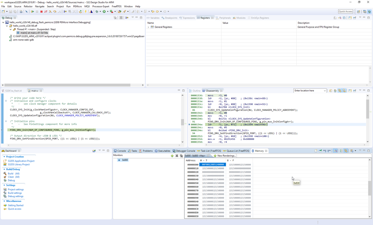Screen dimensions: 373x225
Task: Click the Remove Memory Monitor X icon
Action: pyautogui.click(x=177, y=156)
